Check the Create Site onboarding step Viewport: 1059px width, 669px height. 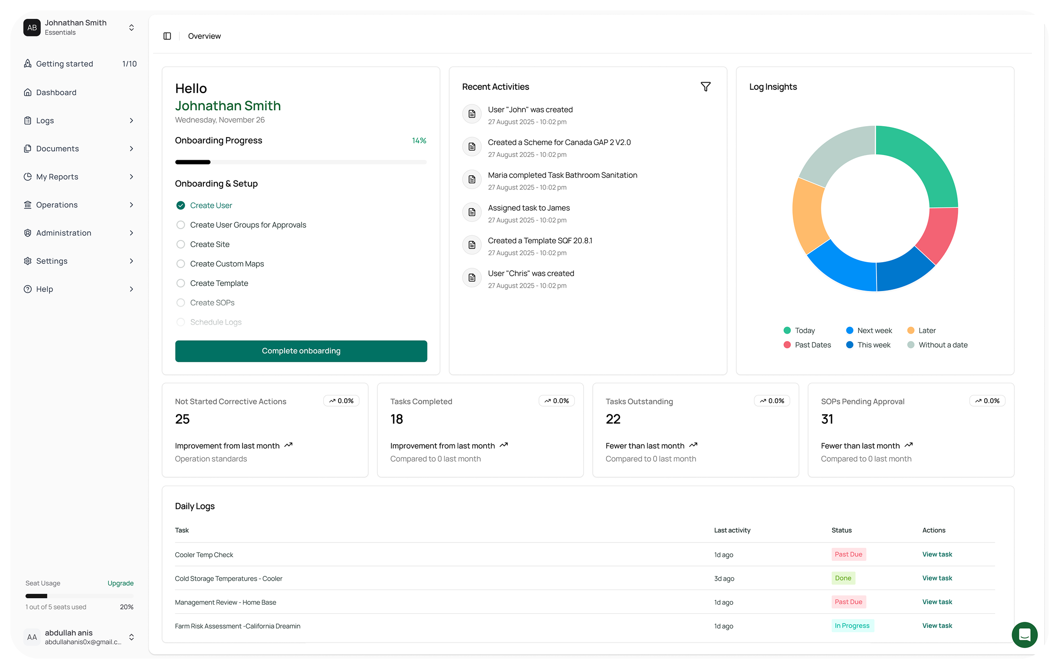180,244
